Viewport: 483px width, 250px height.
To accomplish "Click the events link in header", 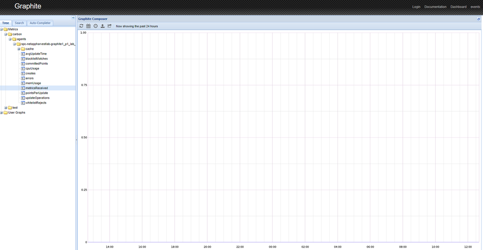I will [475, 7].
